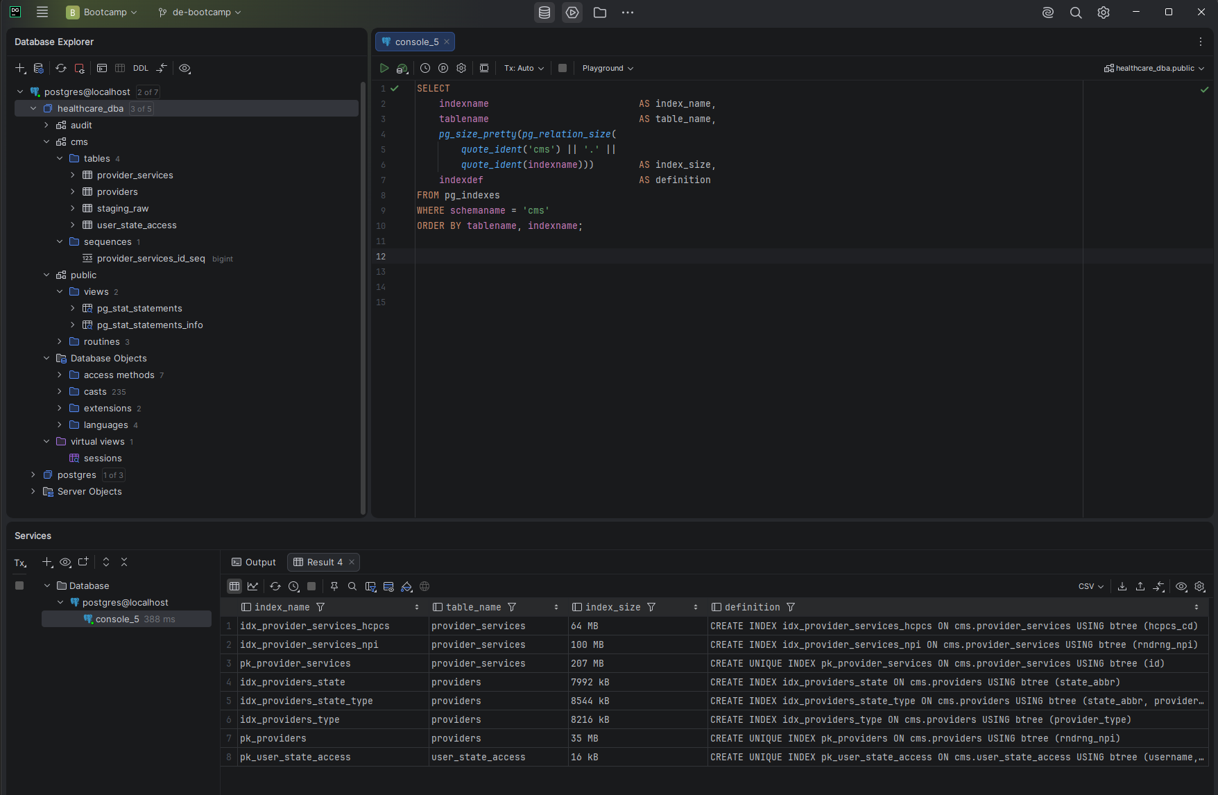Expand the provider_services table node

(73, 175)
